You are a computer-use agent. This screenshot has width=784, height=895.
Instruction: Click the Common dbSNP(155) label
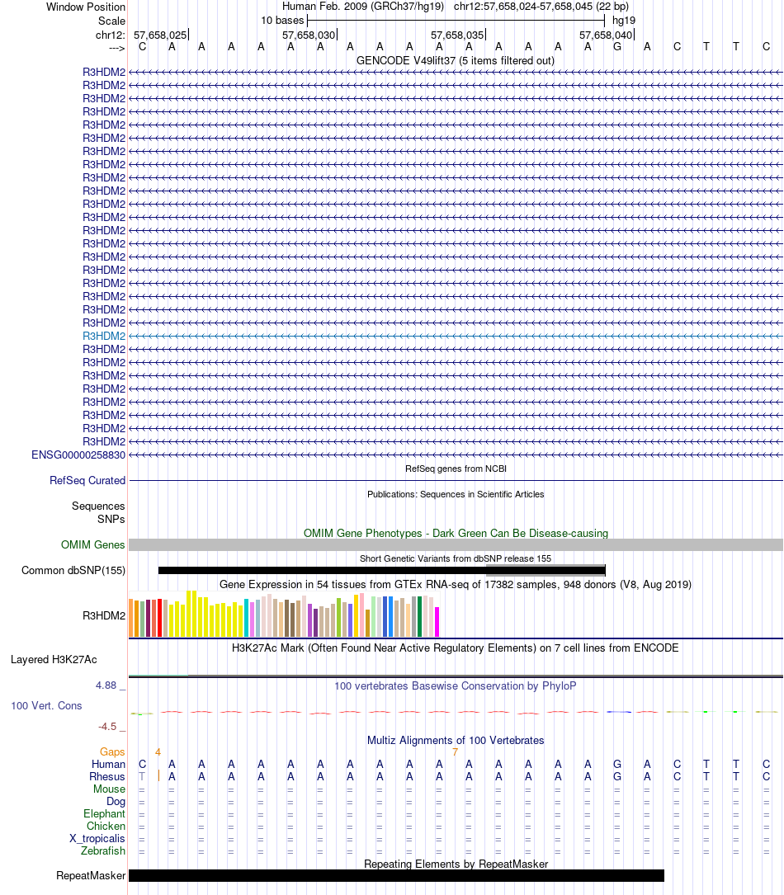[x=73, y=570]
